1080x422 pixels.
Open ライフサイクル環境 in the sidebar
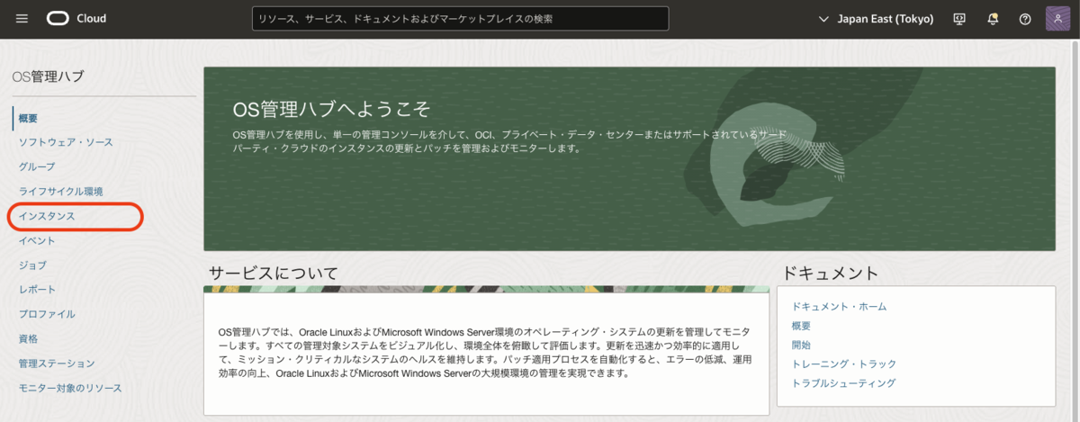(x=61, y=192)
